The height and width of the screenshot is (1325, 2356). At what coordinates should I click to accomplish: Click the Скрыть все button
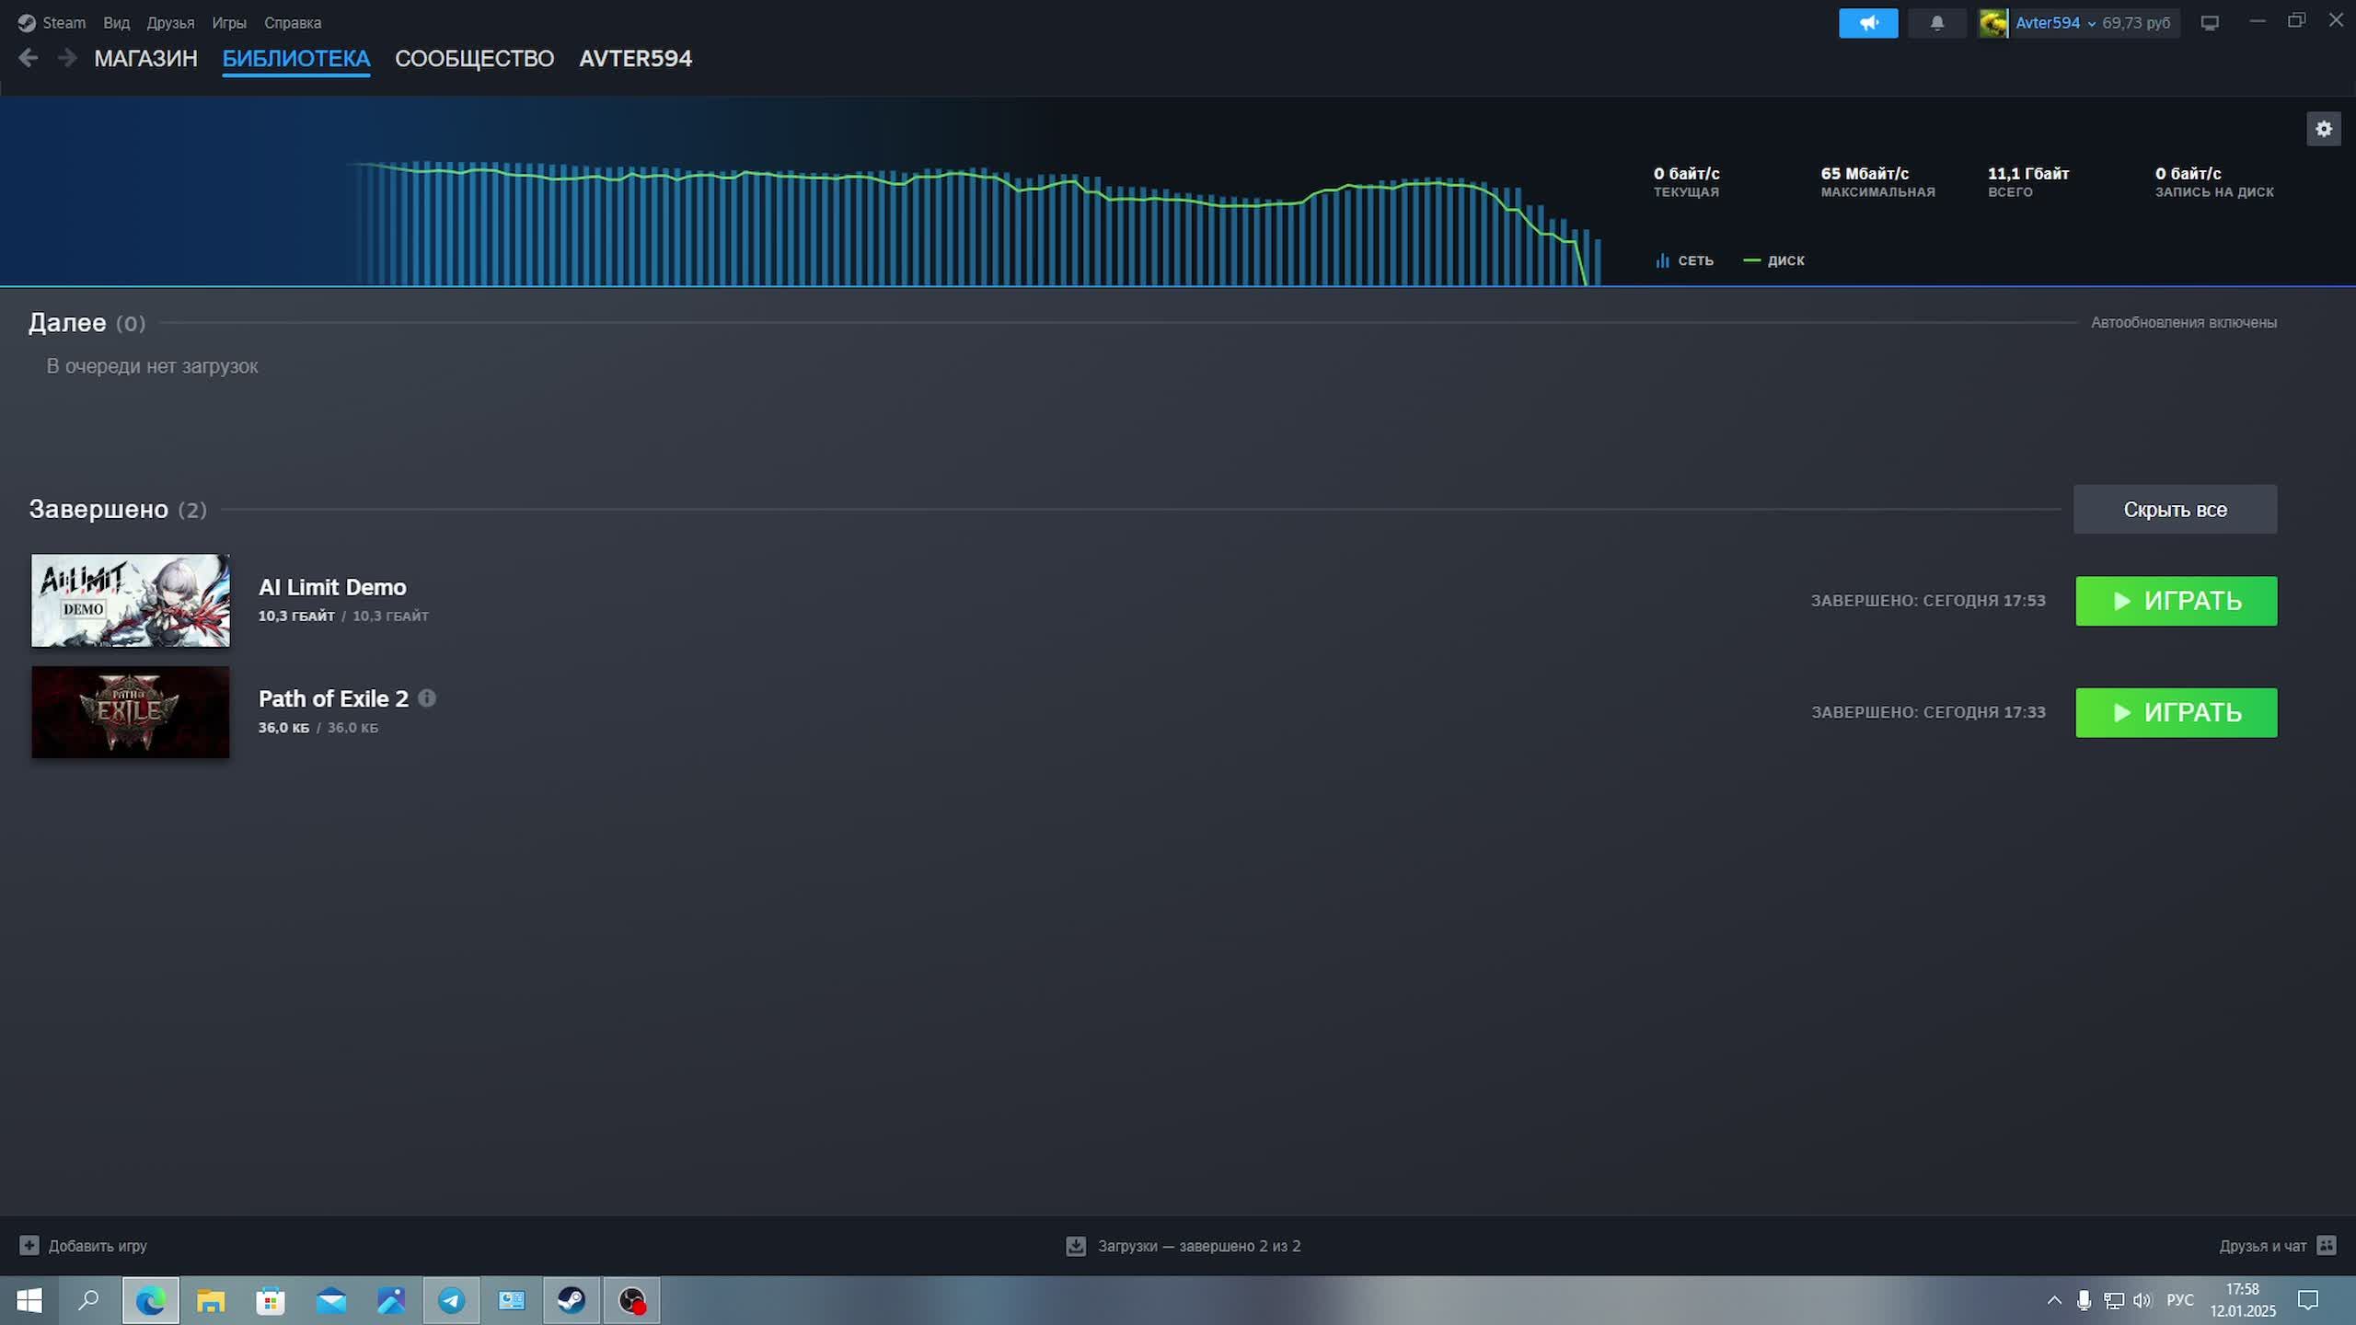pos(2175,509)
